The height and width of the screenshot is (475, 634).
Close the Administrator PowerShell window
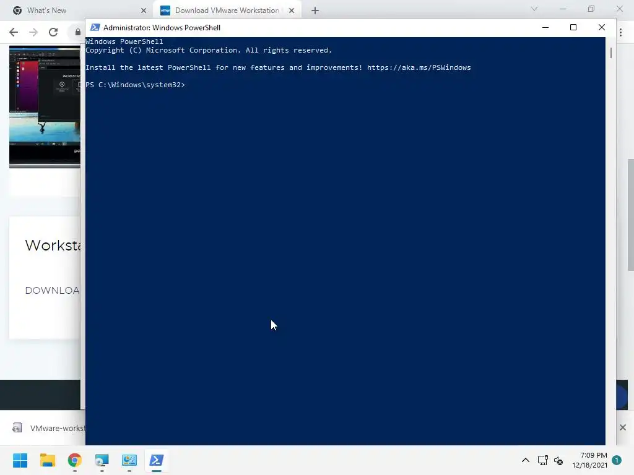pos(602,27)
